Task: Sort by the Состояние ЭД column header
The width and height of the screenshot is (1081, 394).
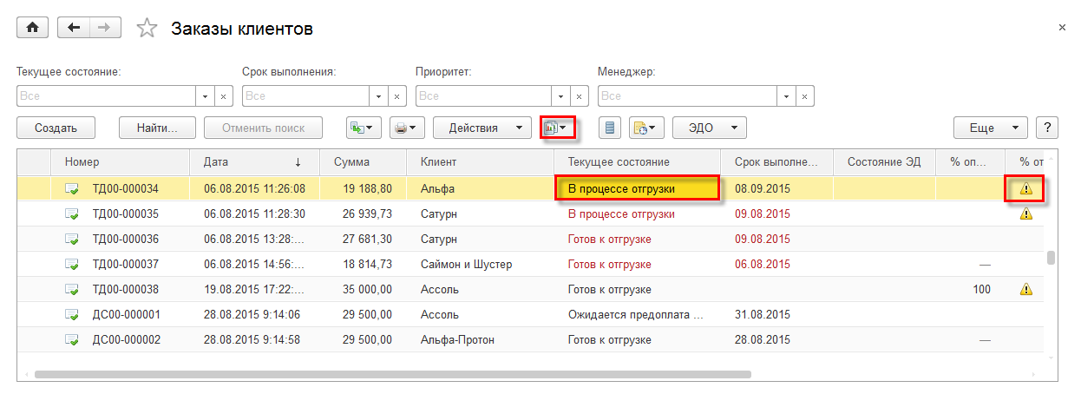Action: [884, 161]
